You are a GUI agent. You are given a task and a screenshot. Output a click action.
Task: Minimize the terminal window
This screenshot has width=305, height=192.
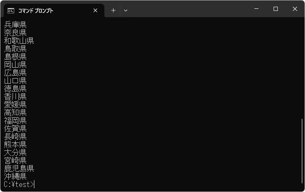point(256,9)
